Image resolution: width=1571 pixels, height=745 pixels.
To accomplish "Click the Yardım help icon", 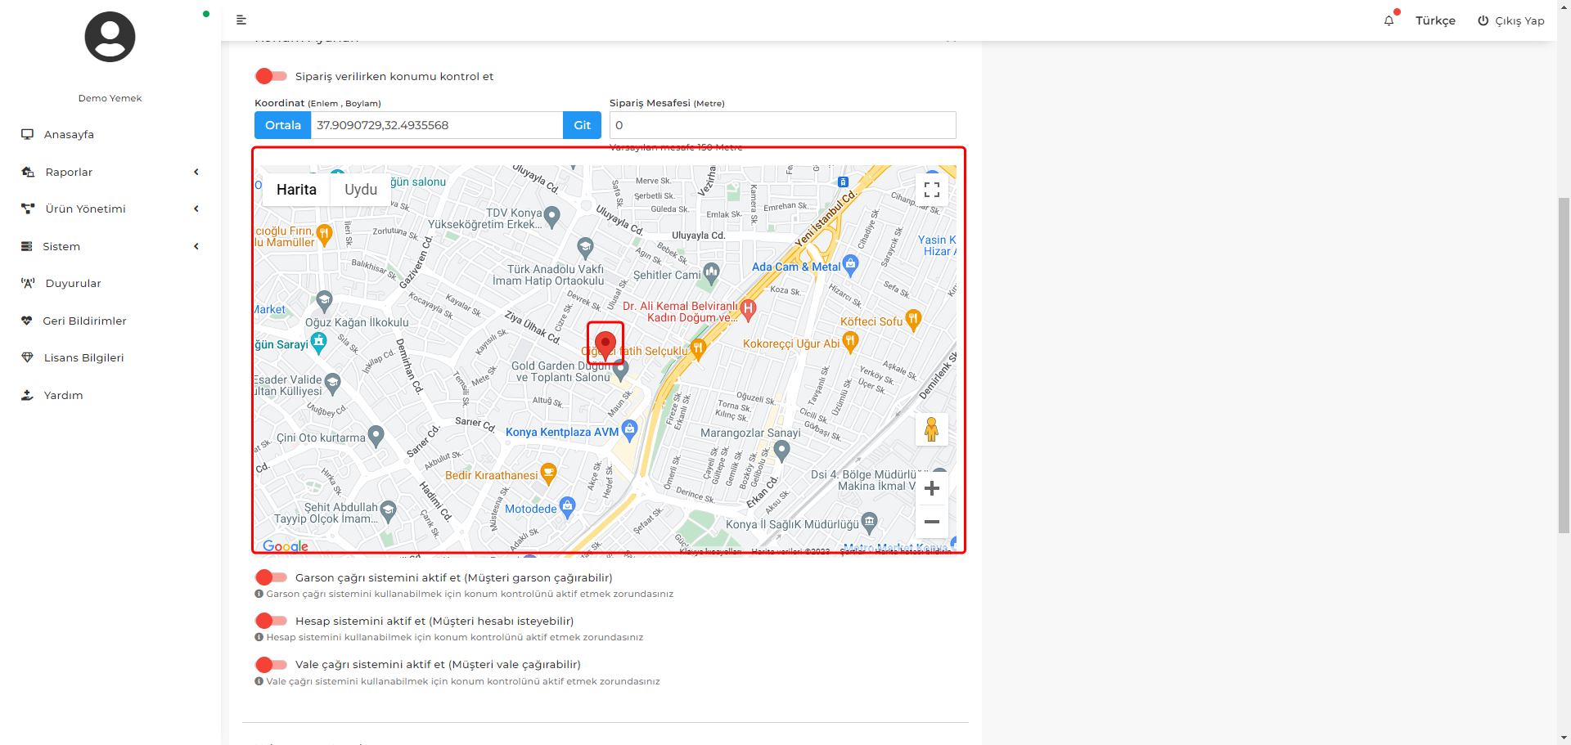I will tap(27, 395).
